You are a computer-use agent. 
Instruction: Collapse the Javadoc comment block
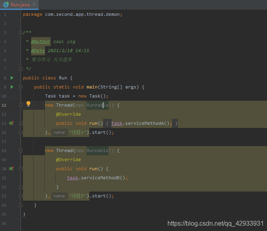pyautogui.click(x=21, y=32)
